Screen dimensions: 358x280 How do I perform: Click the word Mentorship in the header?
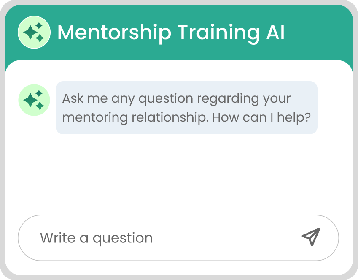pyautogui.click(x=114, y=33)
